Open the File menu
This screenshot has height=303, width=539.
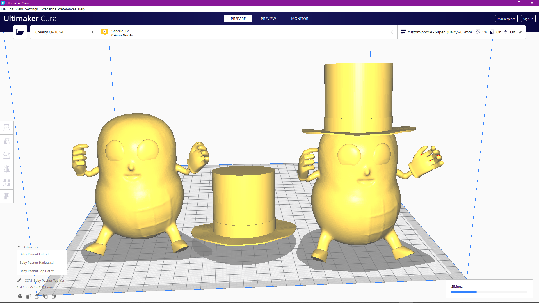tap(3, 9)
